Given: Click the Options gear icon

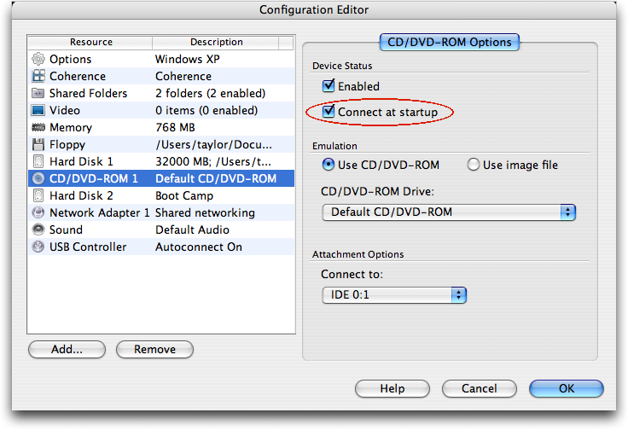Looking at the screenshot, I should [x=38, y=59].
